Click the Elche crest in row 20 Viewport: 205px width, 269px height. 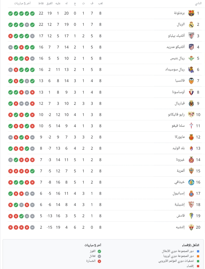coord(191,227)
